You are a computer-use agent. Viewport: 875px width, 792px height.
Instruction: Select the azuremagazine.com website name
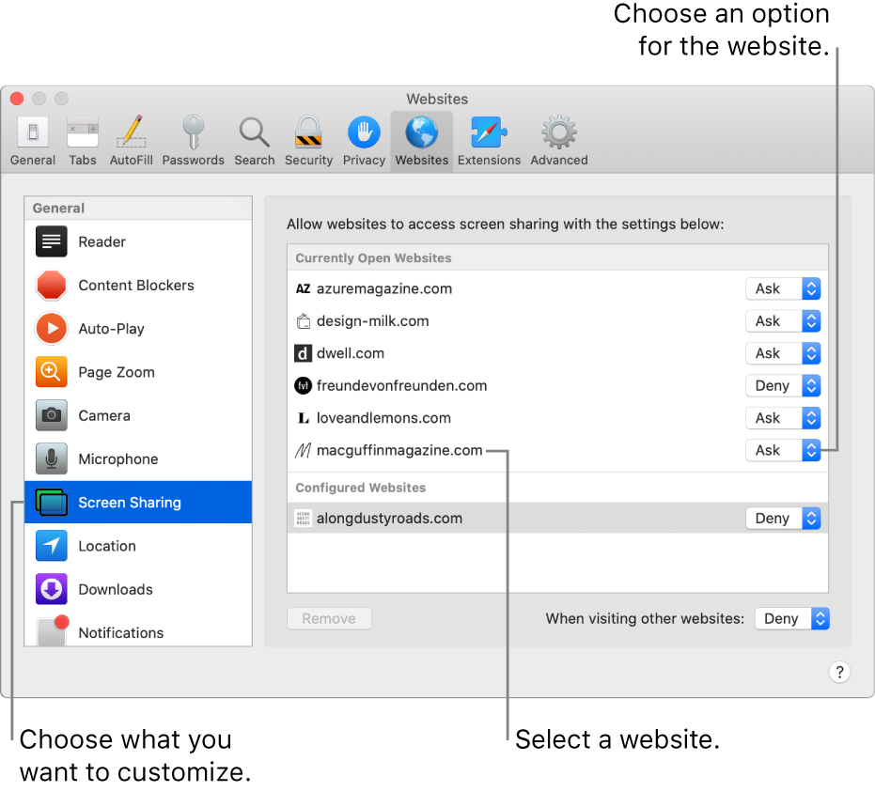coord(383,289)
